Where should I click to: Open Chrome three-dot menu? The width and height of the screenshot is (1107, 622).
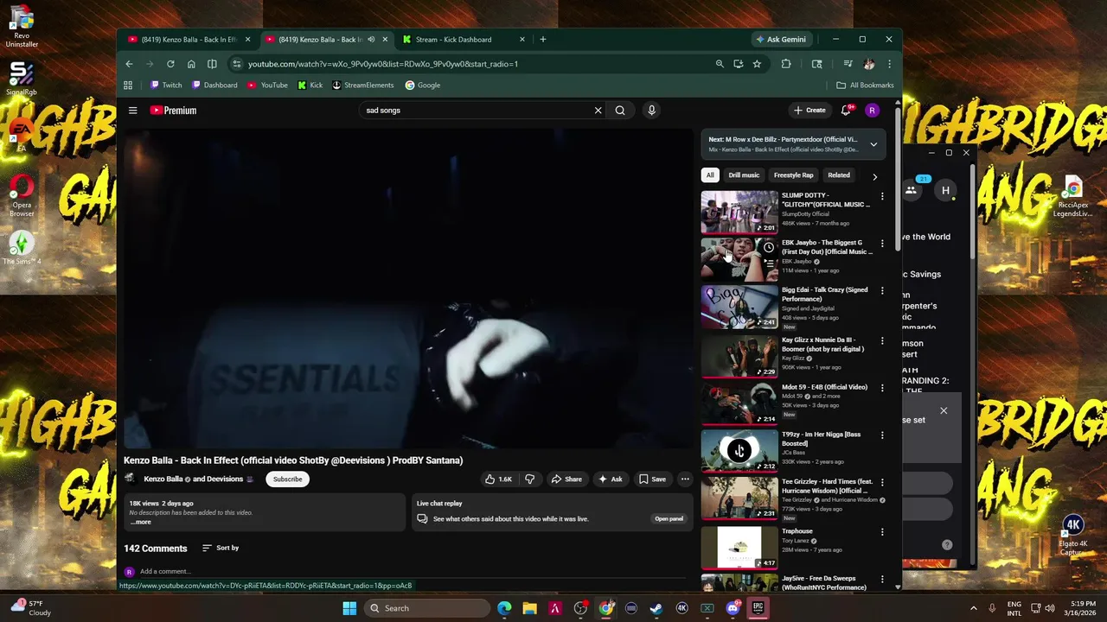(889, 64)
